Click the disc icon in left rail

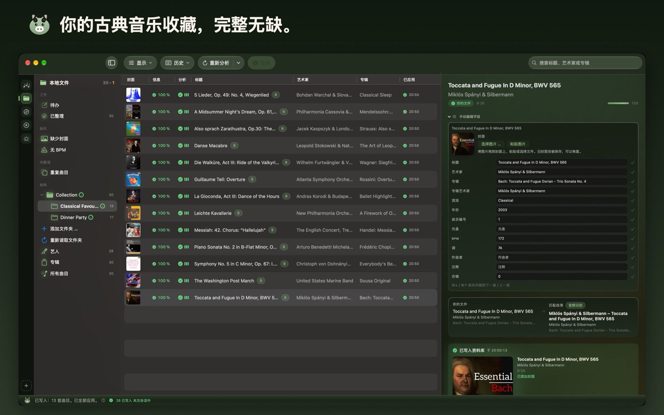(26, 112)
